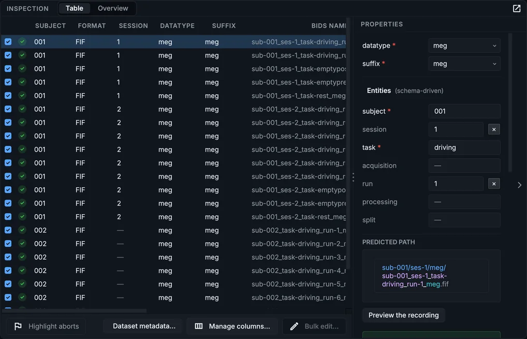Open the datatype dropdown
Screen dimensions: 527x339
click(464, 46)
